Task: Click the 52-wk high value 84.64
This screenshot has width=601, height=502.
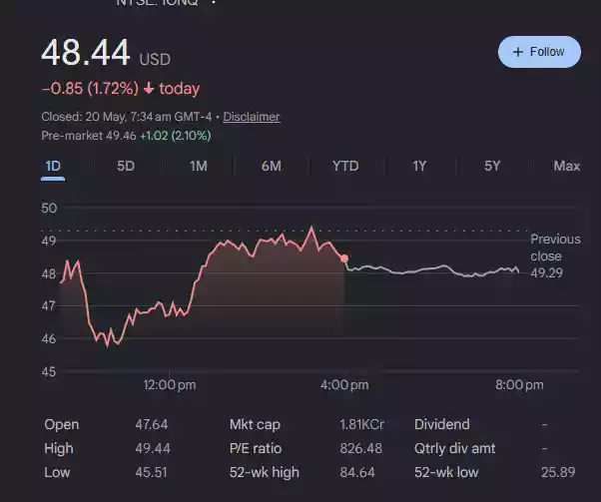Action: (x=356, y=472)
